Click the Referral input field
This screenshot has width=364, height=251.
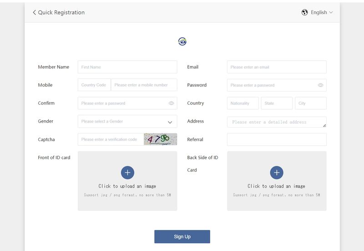tap(277, 139)
